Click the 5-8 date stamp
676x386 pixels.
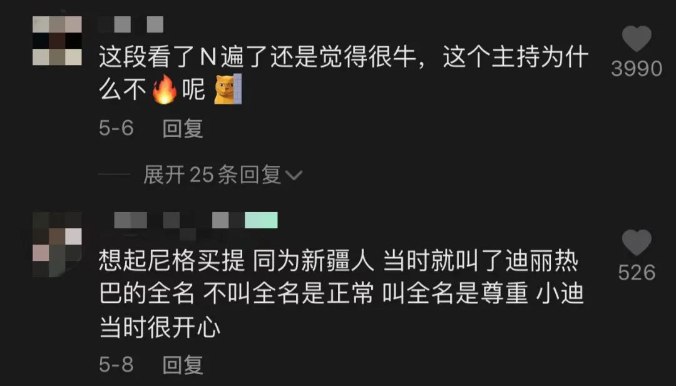pyautogui.click(x=116, y=365)
